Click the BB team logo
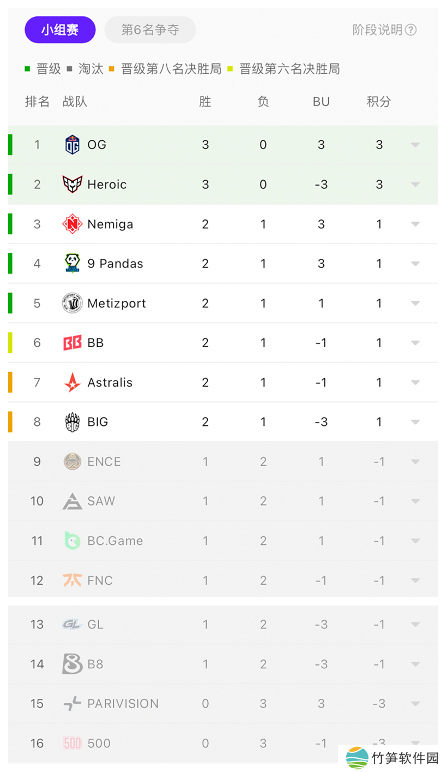This screenshot has width=447, height=772. 72,343
